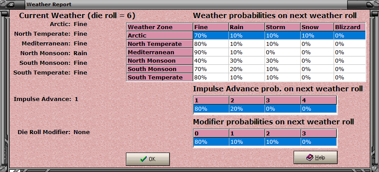
Task: Click the purple help book icon
Action: pos(309,157)
